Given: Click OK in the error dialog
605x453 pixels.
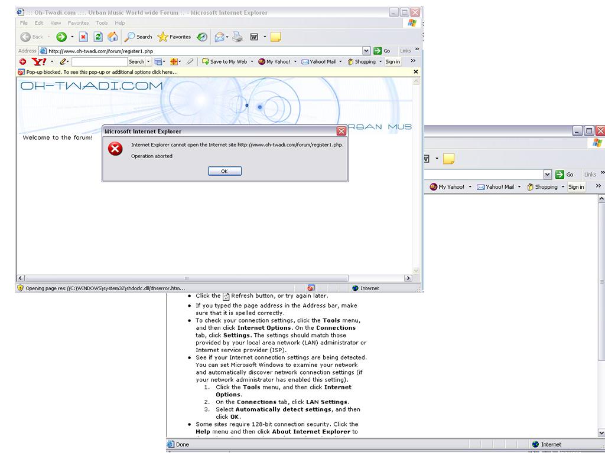Looking at the screenshot, I should point(225,171).
